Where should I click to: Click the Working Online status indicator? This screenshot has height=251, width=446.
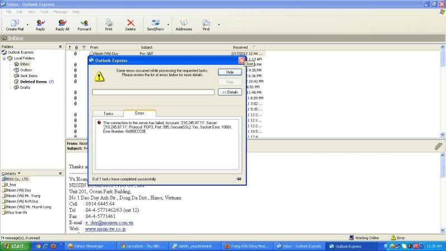[364, 238]
